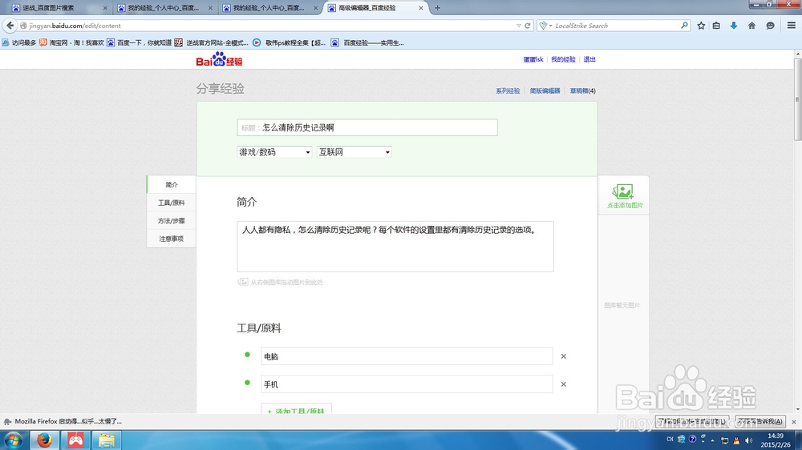
Task: Click the 退出 logout link
Action: click(x=589, y=59)
